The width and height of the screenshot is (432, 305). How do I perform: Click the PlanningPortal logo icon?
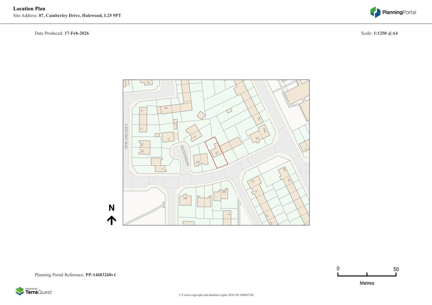coord(375,12)
